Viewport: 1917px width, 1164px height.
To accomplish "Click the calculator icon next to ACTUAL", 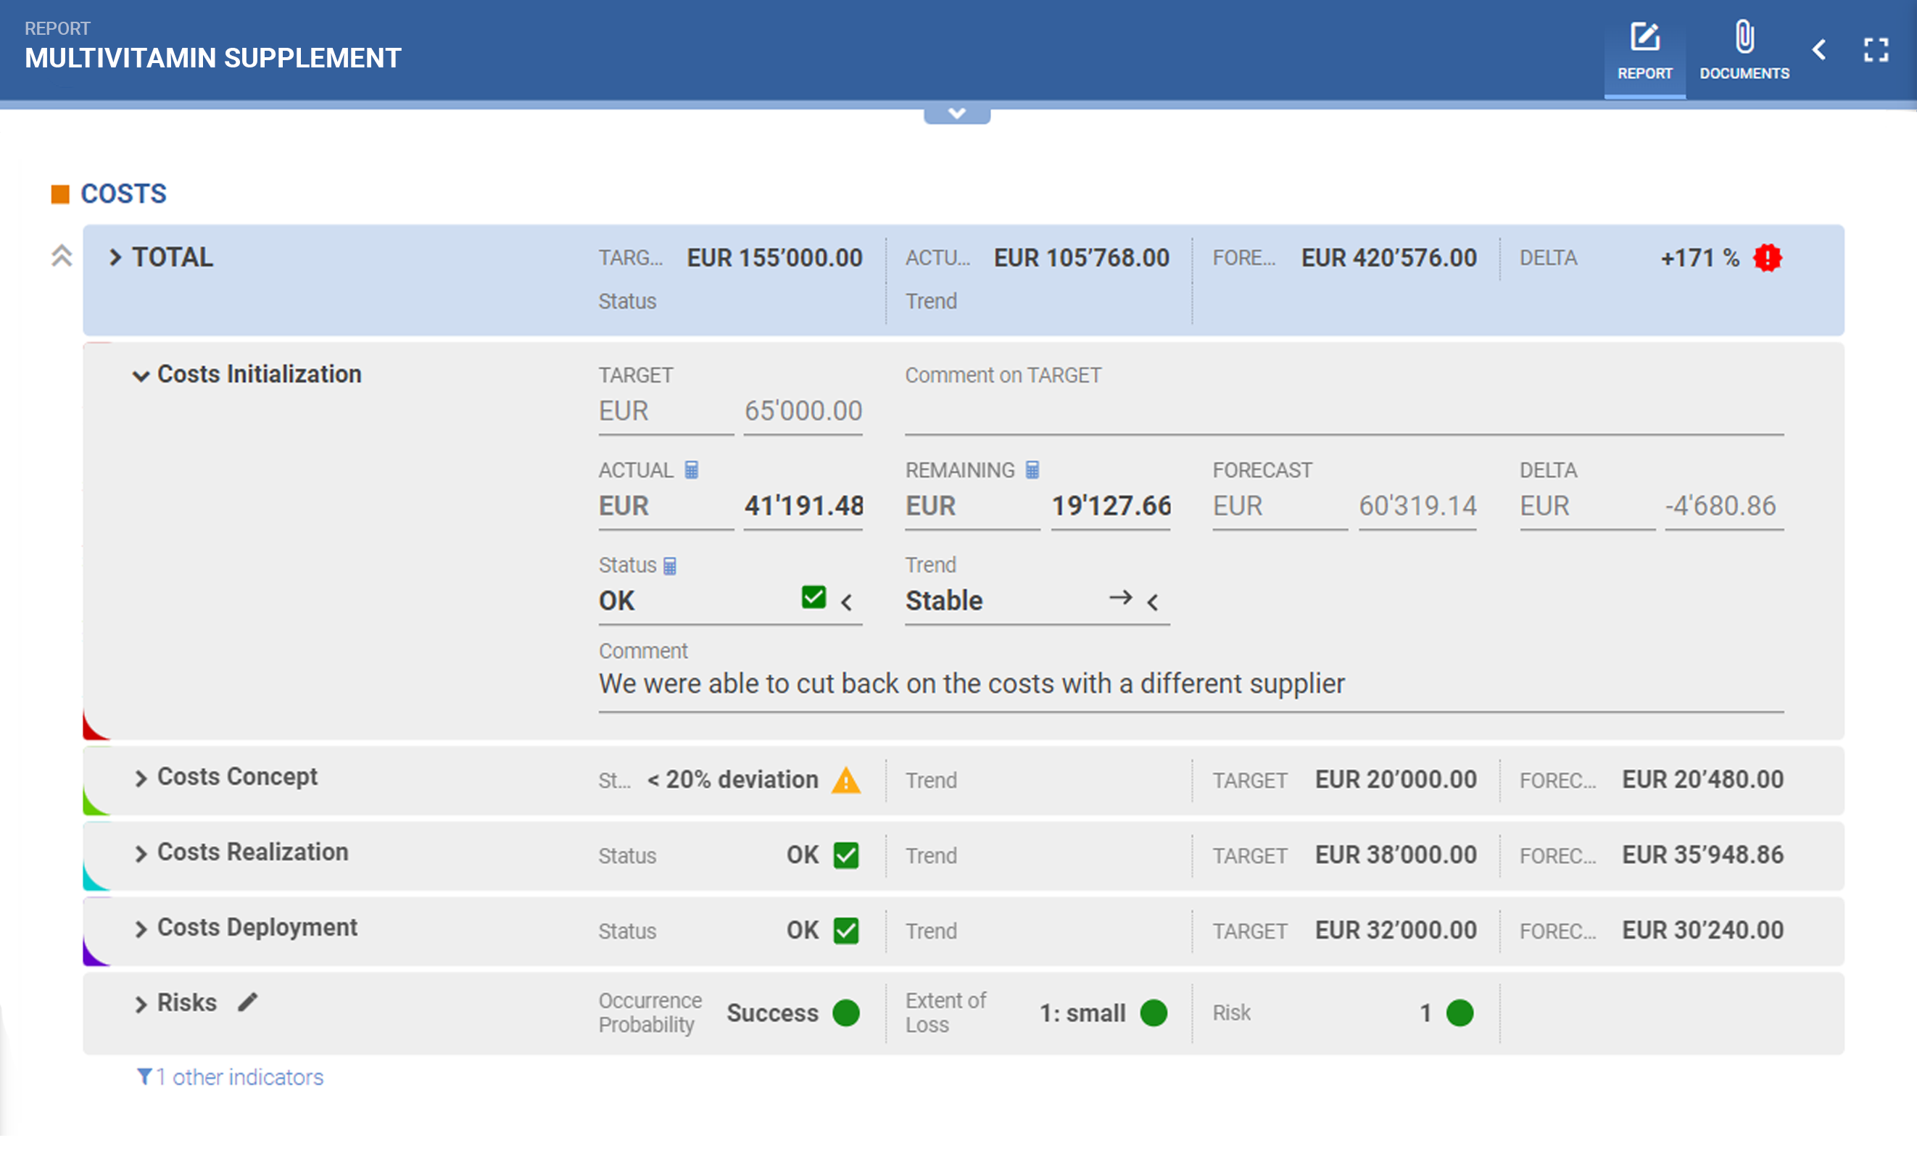I will click(691, 470).
